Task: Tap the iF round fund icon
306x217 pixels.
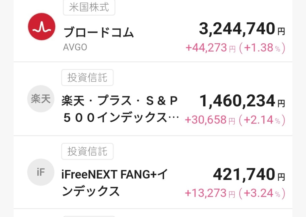Action: [41, 172]
